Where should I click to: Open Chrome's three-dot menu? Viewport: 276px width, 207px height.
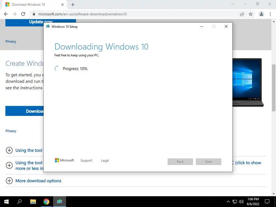coord(270,14)
